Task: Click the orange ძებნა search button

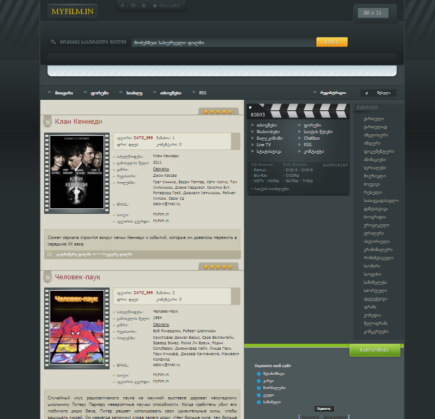Action: tap(332, 42)
